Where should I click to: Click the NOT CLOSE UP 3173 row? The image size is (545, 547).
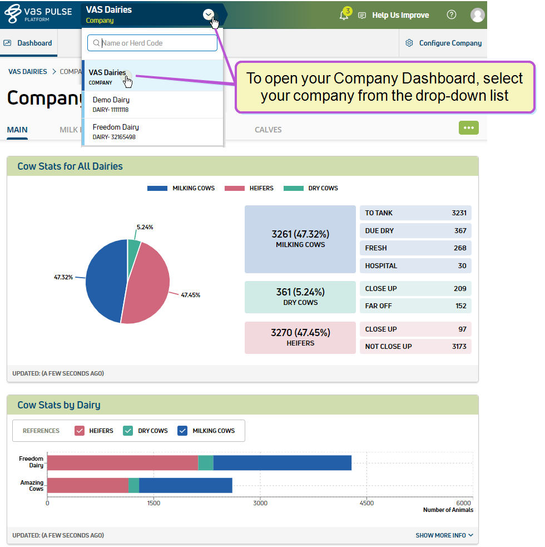point(415,347)
